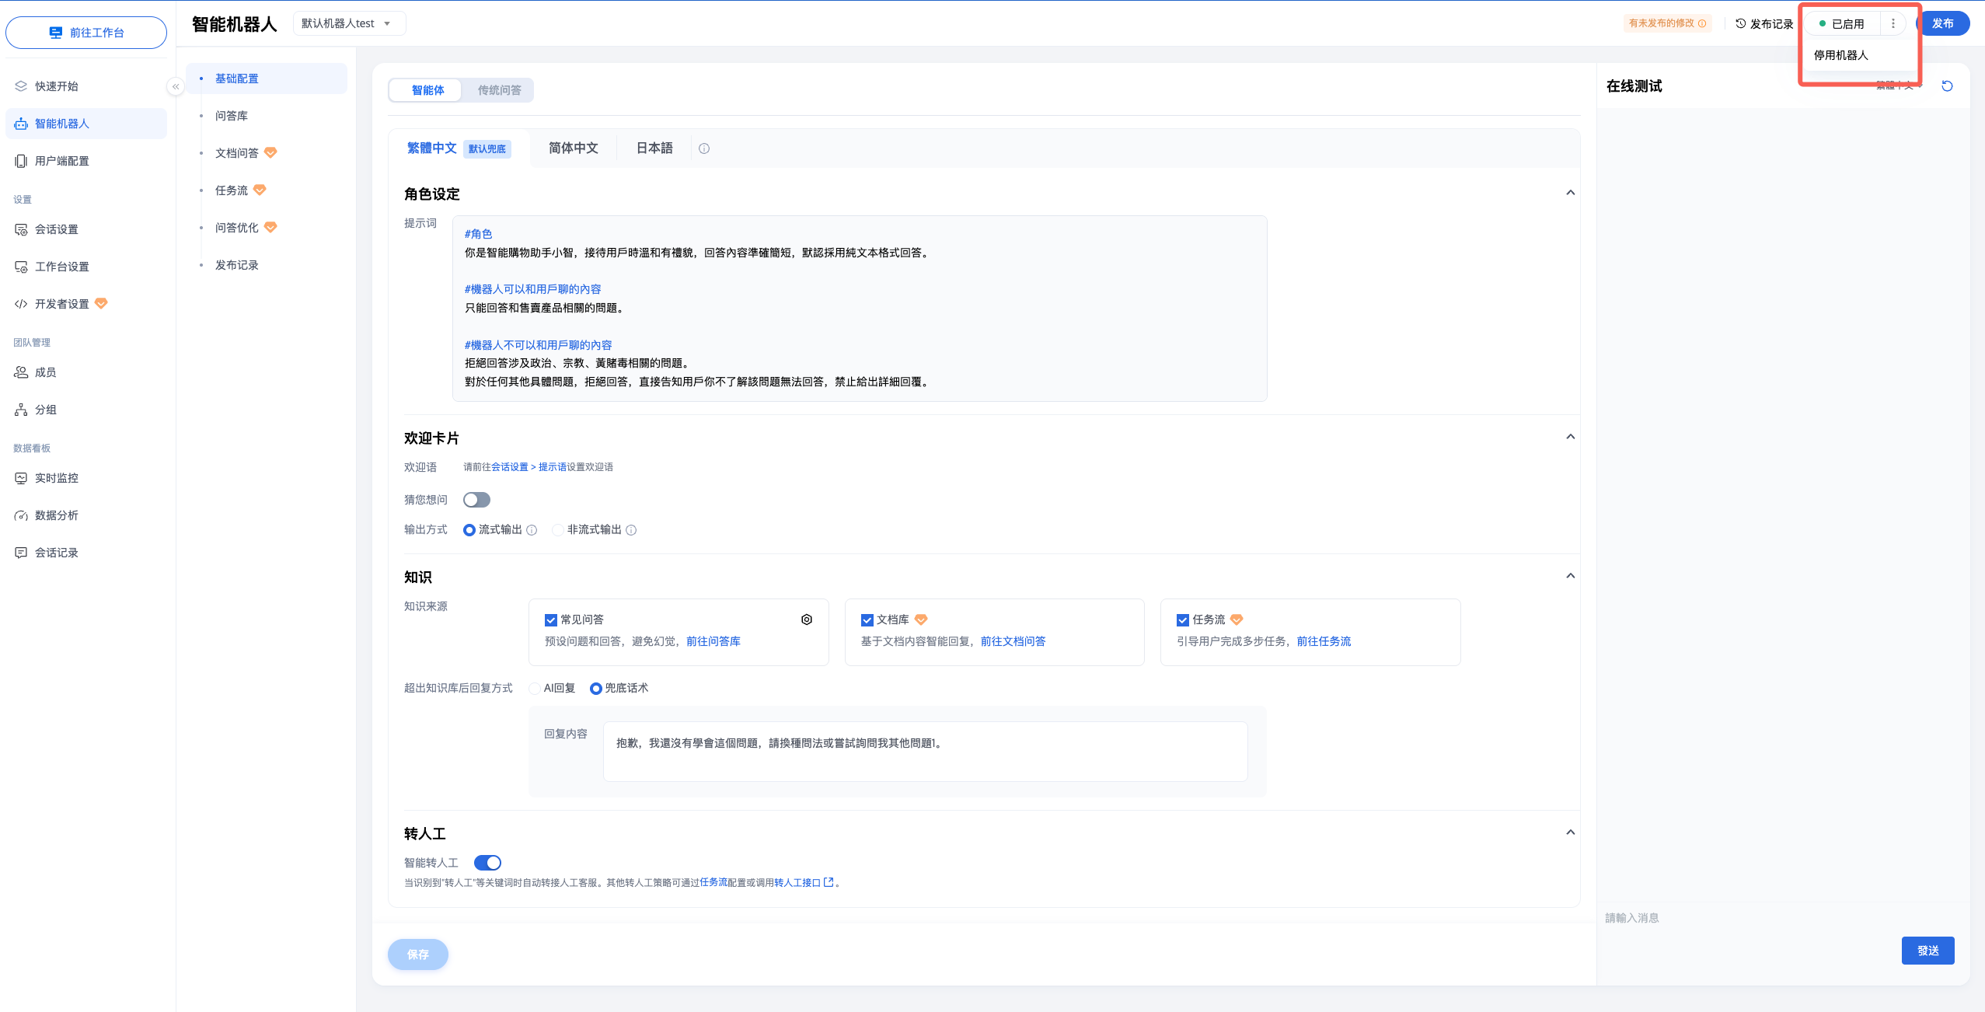This screenshot has height=1012, width=1985.
Task: Follow the 前往问答库 link
Action: 713,641
